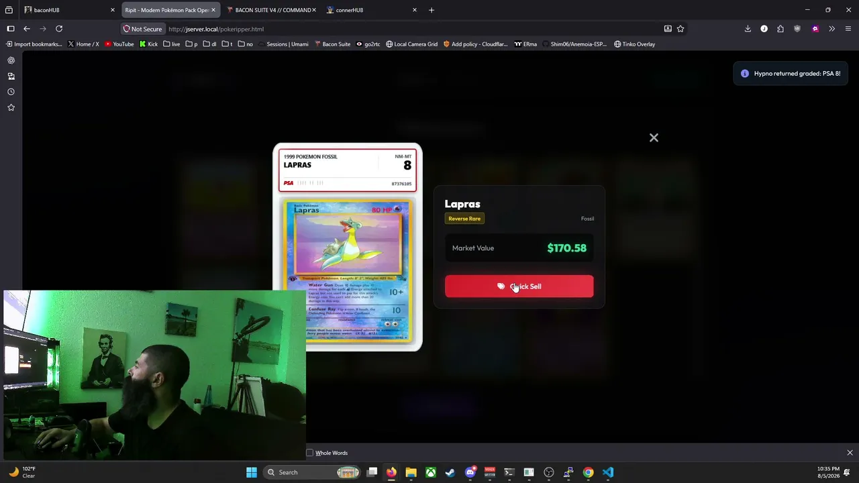Select the PSA 8 graded Lapras card
This screenshot has height=483, width=859.
click(348, 246)
